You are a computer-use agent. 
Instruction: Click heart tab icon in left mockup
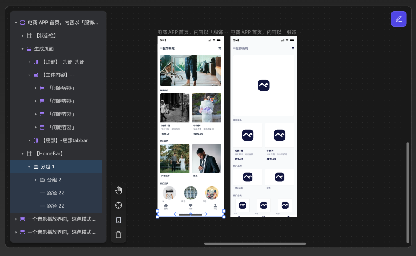click(190, 206)
